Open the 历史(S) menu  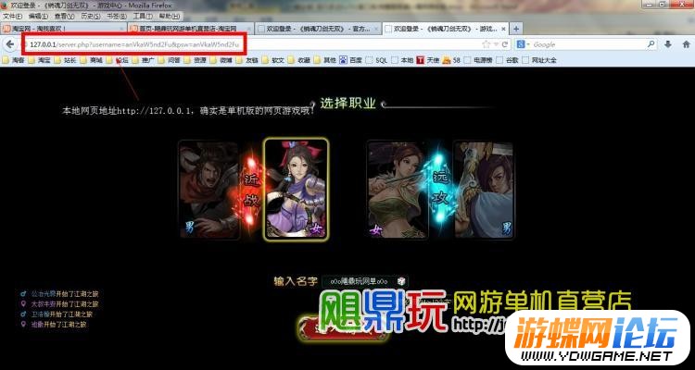[91, 16]
